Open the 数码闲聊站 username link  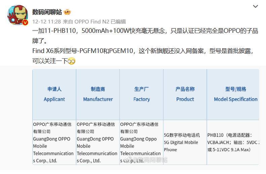47,12
